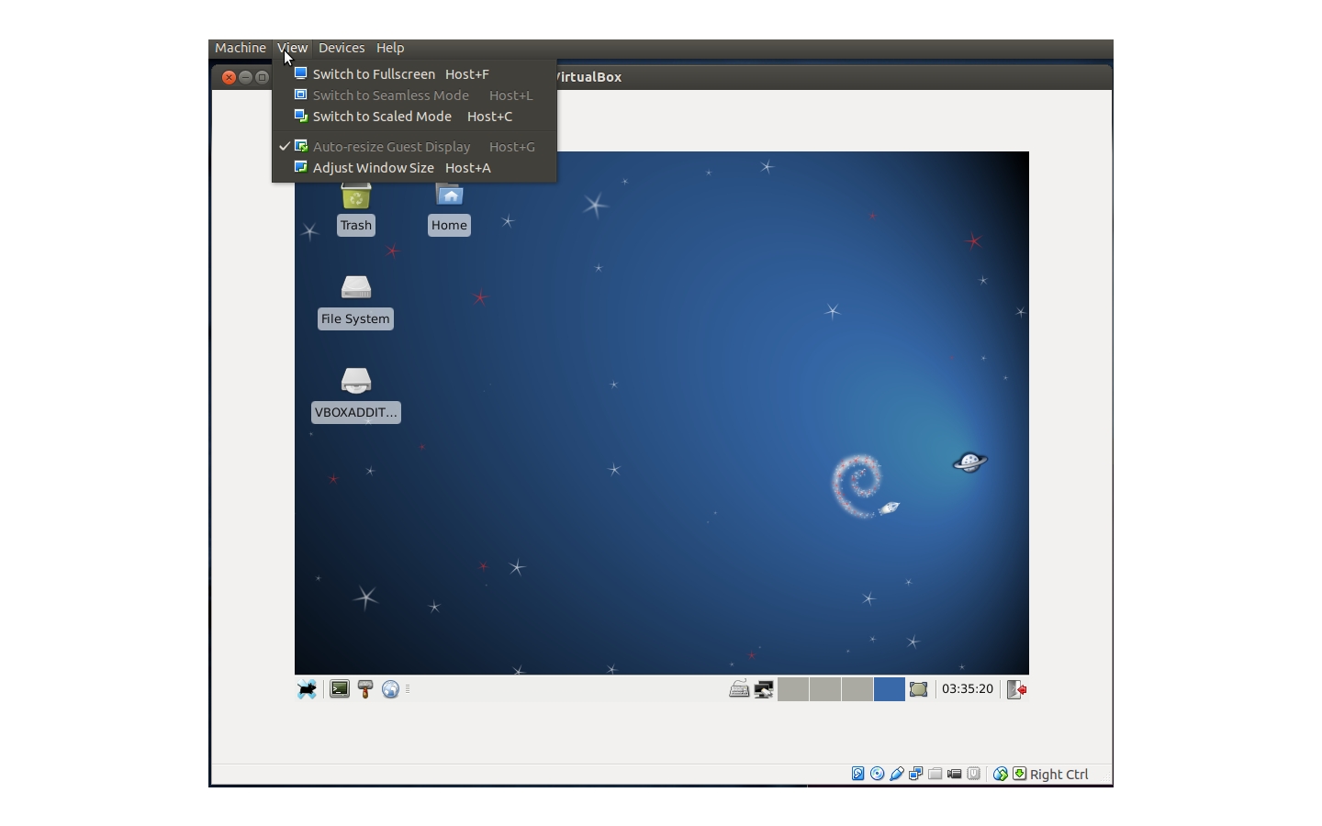This screenshot has height=826, width=1322.
Task: Launch the hammer settings icon on the panel
Action: click(x=365, y=689)
